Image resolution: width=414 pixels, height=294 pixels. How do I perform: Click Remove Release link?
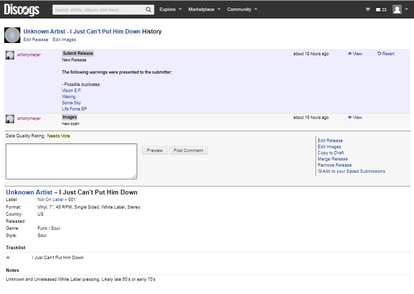[x=335, y=165]
